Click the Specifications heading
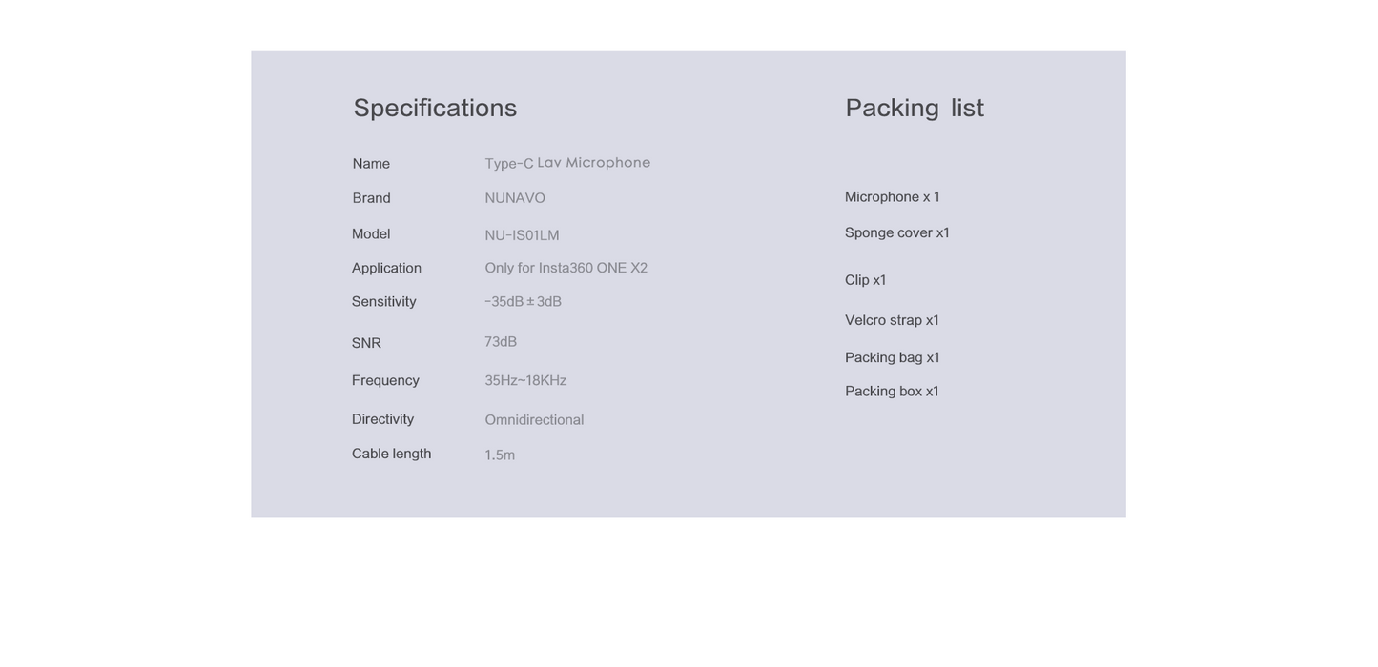This screenshot has width=1378, height=667. [x=435, y=108]
